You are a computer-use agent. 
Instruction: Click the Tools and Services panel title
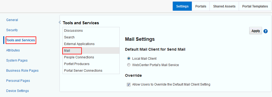click(81, 23)
